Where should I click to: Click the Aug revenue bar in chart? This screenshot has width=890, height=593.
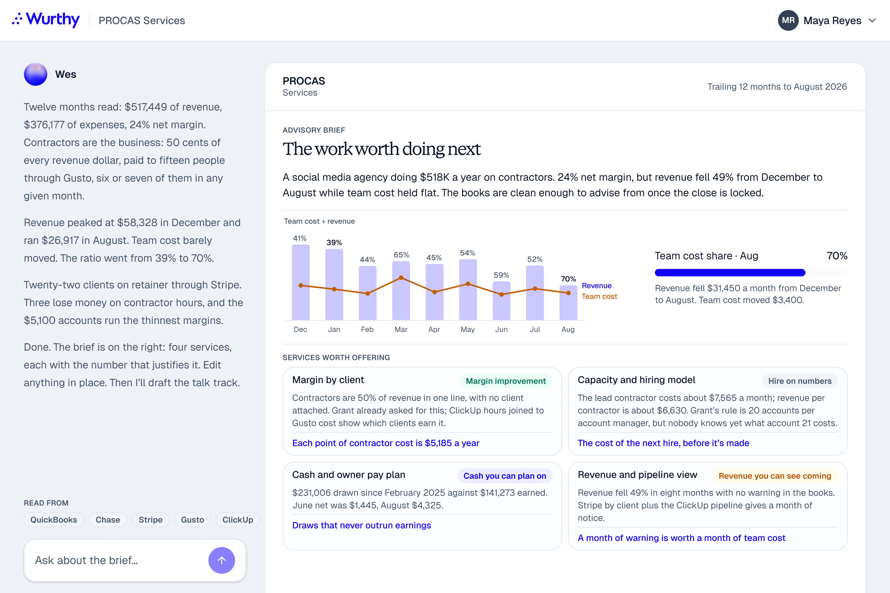coord(568,302)
